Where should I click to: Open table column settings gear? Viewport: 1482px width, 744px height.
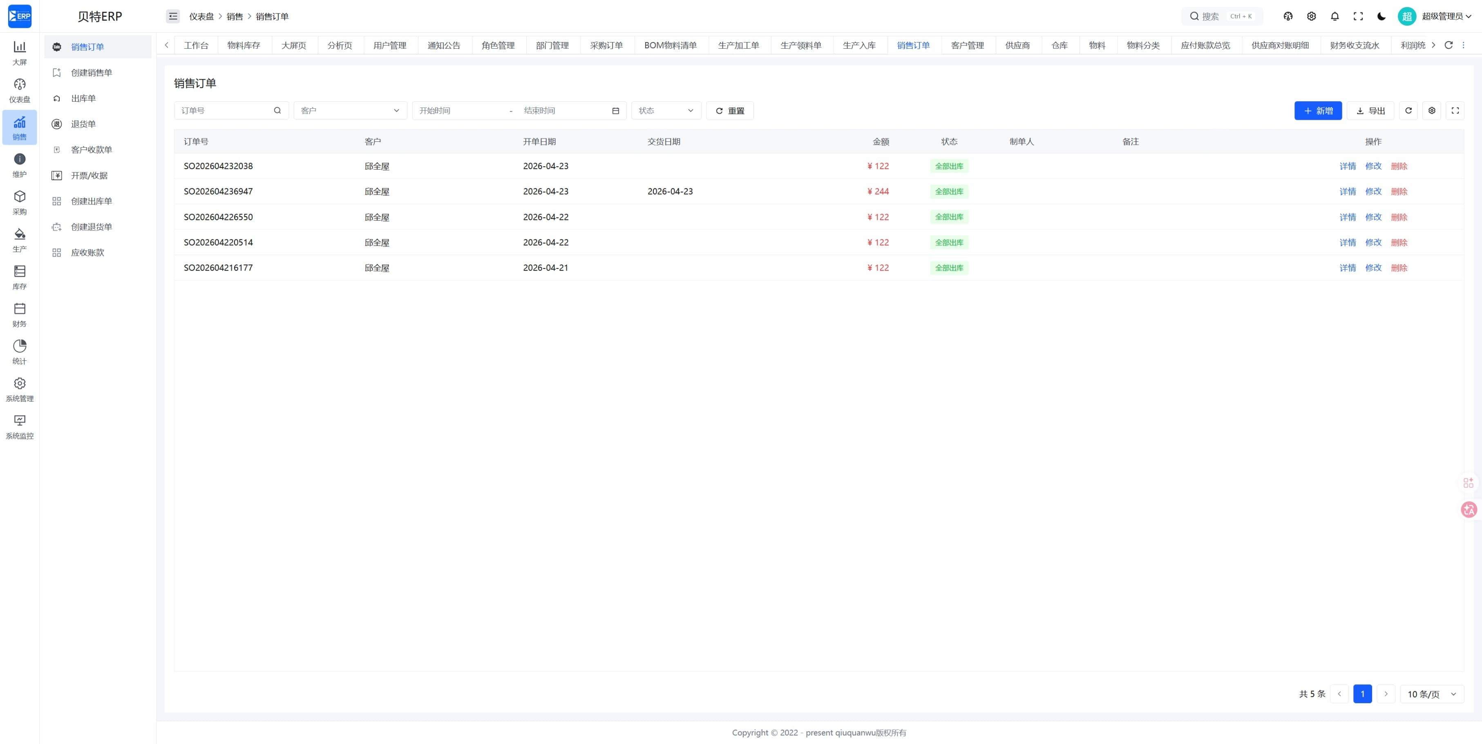(x=1432, y=110)
